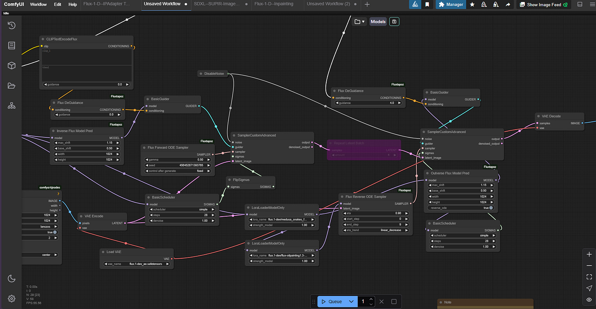Toggle link visibility eye icon
The image size is (596, 309).
click(589, 300)
